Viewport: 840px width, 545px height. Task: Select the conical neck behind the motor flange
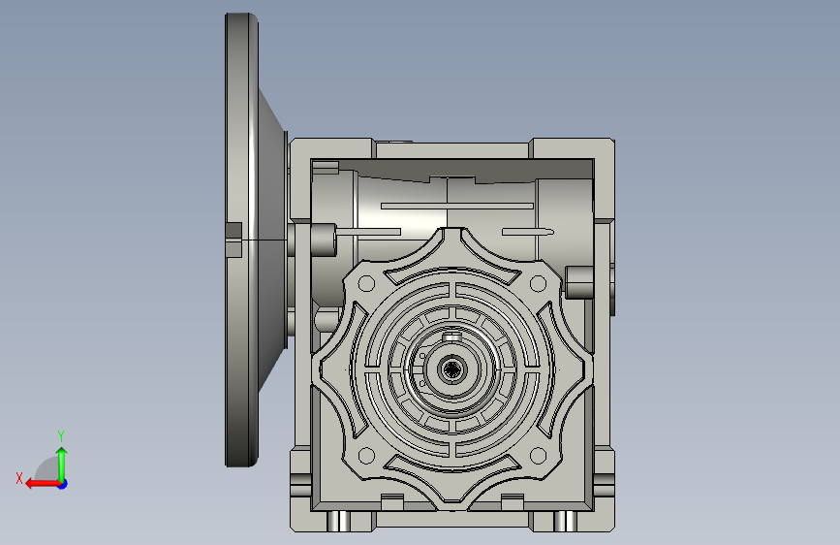(x=272, y=240)
